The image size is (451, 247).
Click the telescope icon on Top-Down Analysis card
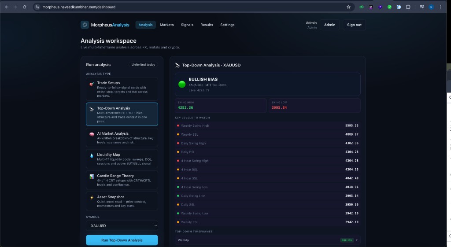click(92, 109)
